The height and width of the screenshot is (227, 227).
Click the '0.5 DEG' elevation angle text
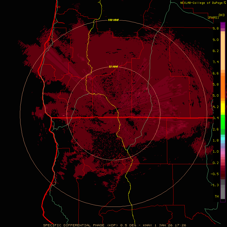click(128, 225)
